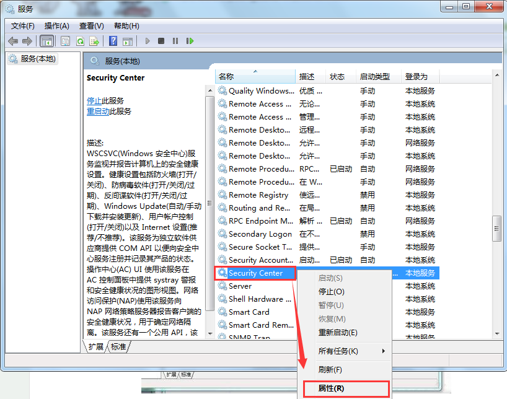Viewport: 507px width, 399px height.
Task: Select 属性(R) in the context menu
Action: pyautogui.click(x=330, y=388)
